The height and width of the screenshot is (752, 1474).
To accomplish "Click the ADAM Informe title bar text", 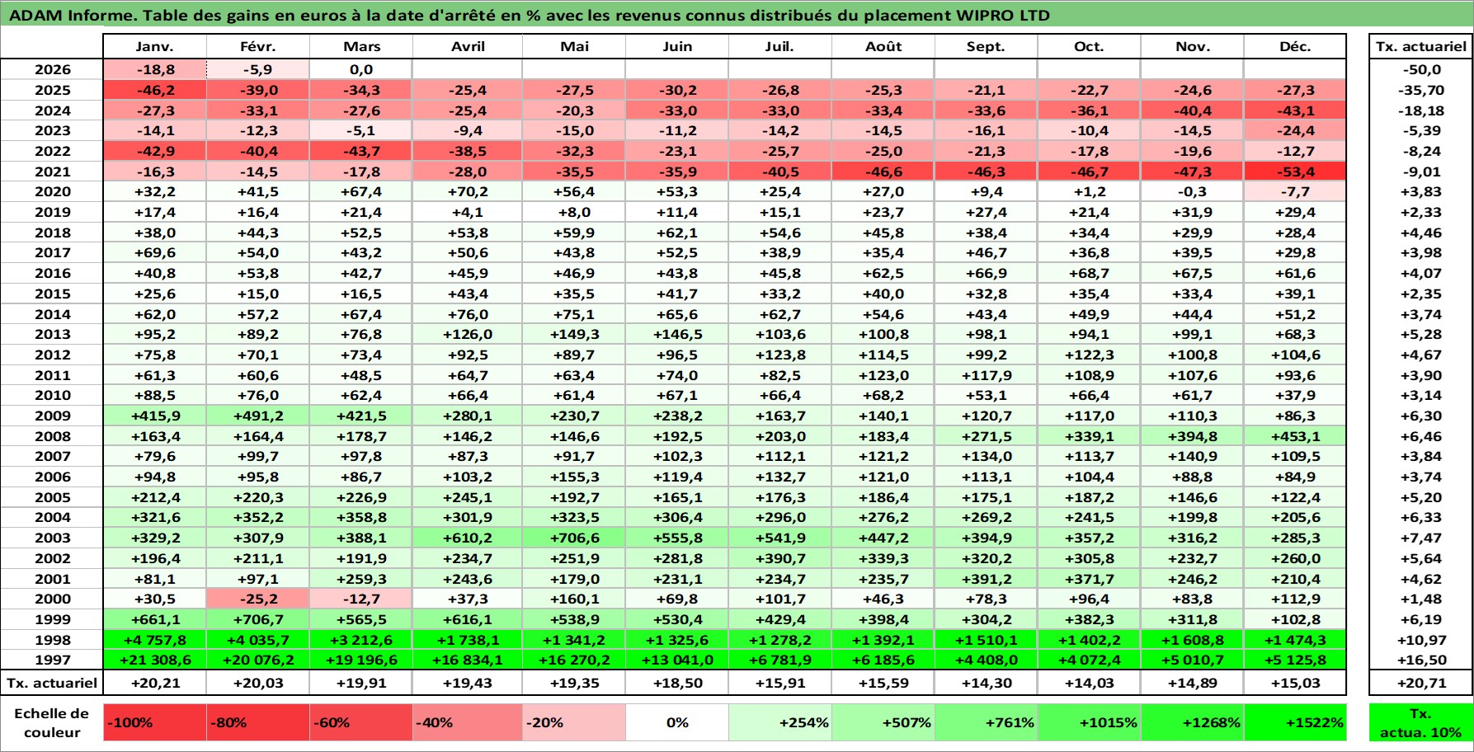I will [529, 15].
